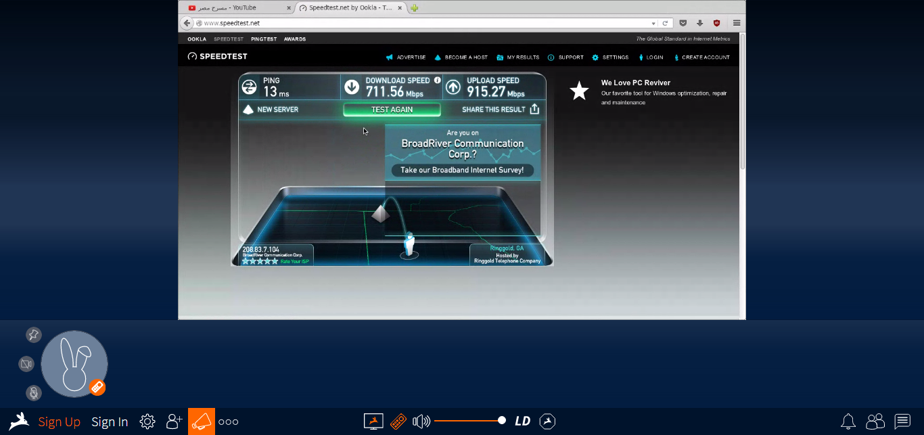
Task: Click the green TEST AGAIN button
Action: pos(392,110)
